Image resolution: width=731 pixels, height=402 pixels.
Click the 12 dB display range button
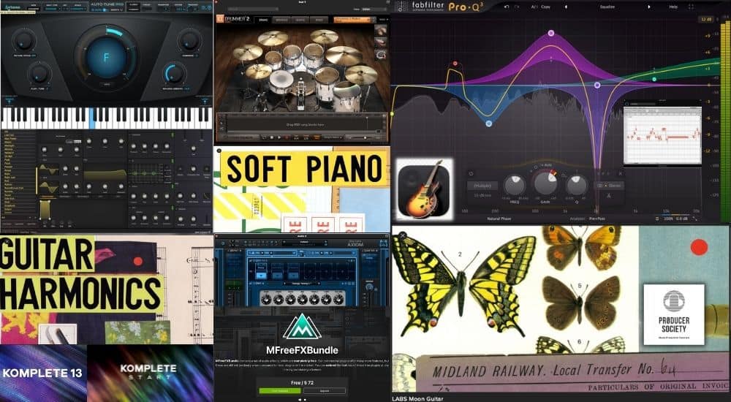[x=706, y=20]
